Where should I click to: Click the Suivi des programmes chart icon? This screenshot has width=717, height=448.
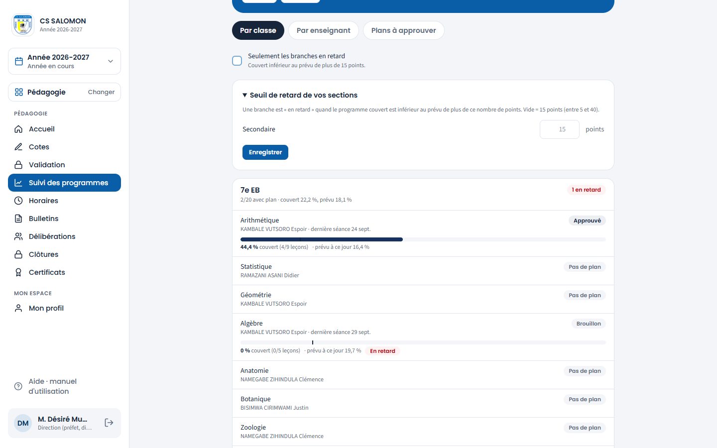(x=18, y=183)
